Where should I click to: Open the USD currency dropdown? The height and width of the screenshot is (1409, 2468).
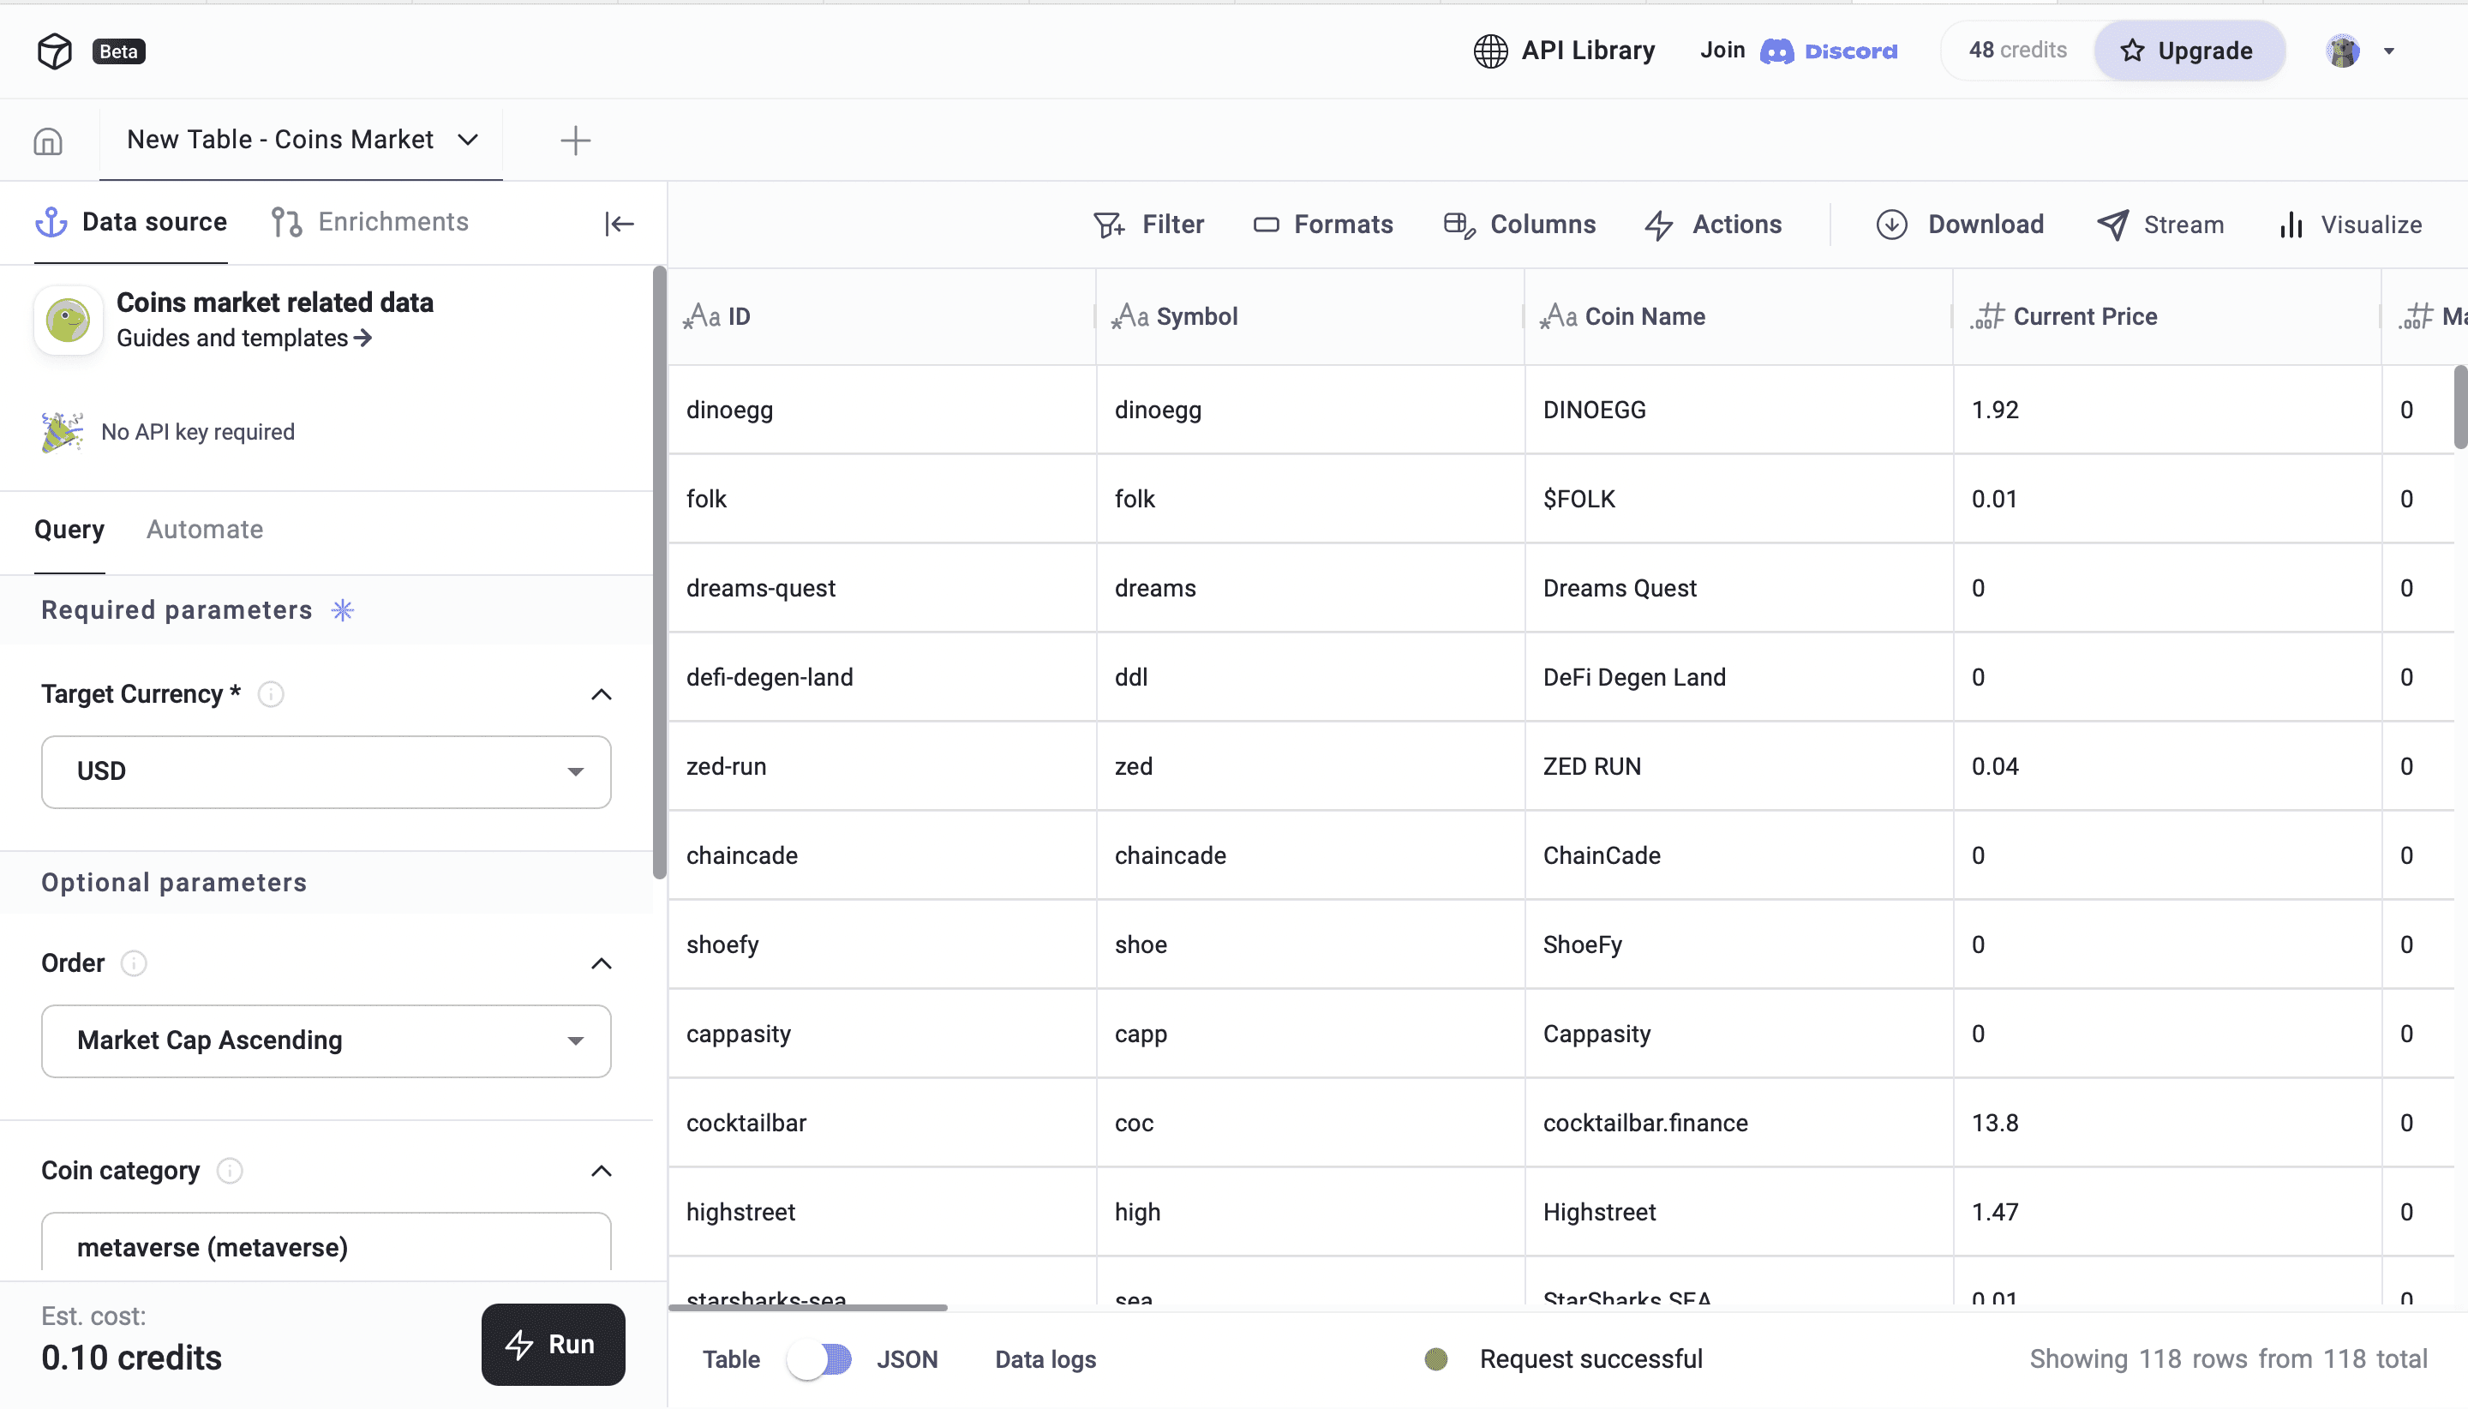tap(326, 771)
